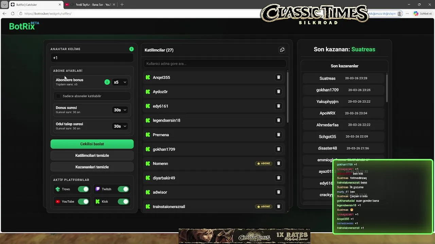Click Sohbet et button in browser toolbar
435x244 pixels.
point(422,14)
